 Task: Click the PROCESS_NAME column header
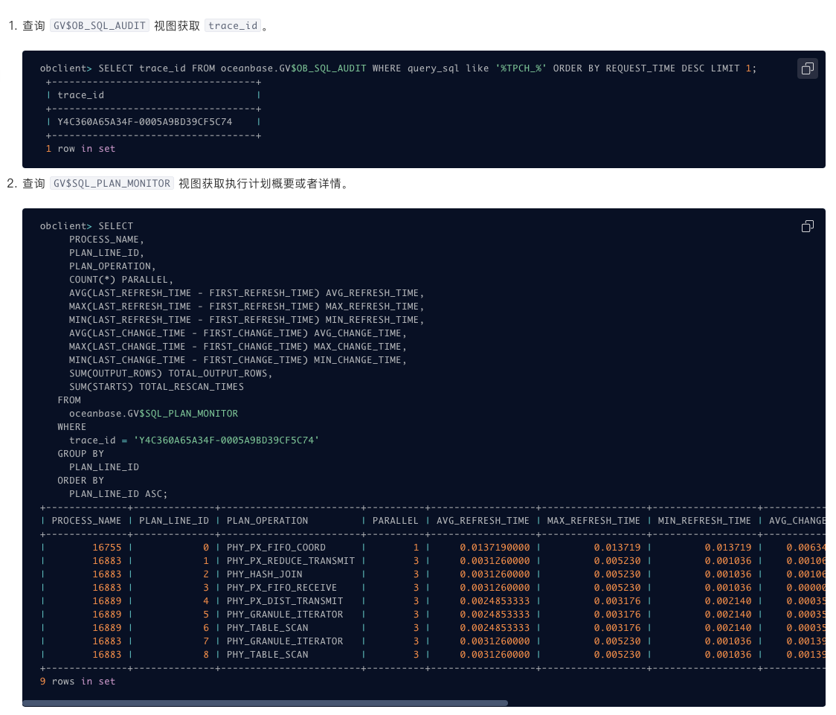(86, 521)
